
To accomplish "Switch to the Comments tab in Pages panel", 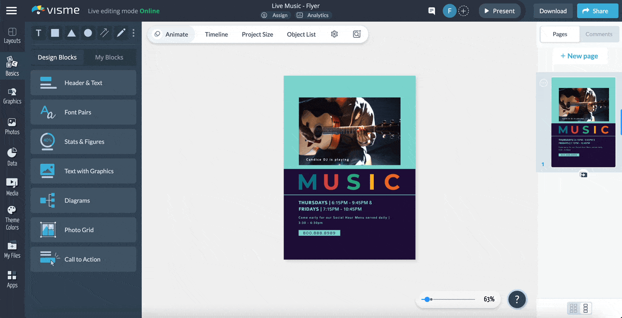I will (599, 34).
